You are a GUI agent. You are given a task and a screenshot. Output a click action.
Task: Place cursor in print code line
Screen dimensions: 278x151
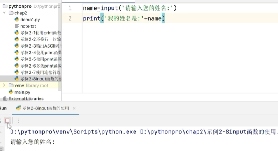pos(124,18)
